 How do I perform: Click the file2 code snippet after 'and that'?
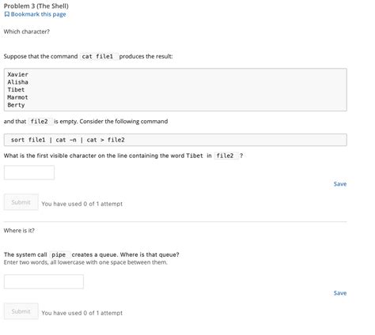[40, 122]
